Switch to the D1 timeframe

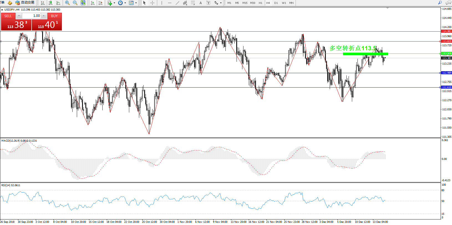pos(276,3)
